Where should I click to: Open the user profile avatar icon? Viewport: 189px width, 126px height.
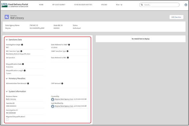coord(186,5)
